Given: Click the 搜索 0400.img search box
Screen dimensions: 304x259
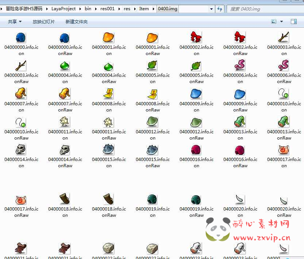Looking at the screenshot, I should coord(263,9).
